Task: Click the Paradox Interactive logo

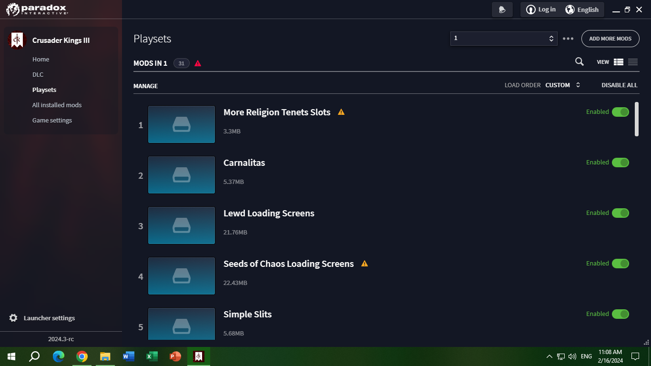Action: (37, 9)
